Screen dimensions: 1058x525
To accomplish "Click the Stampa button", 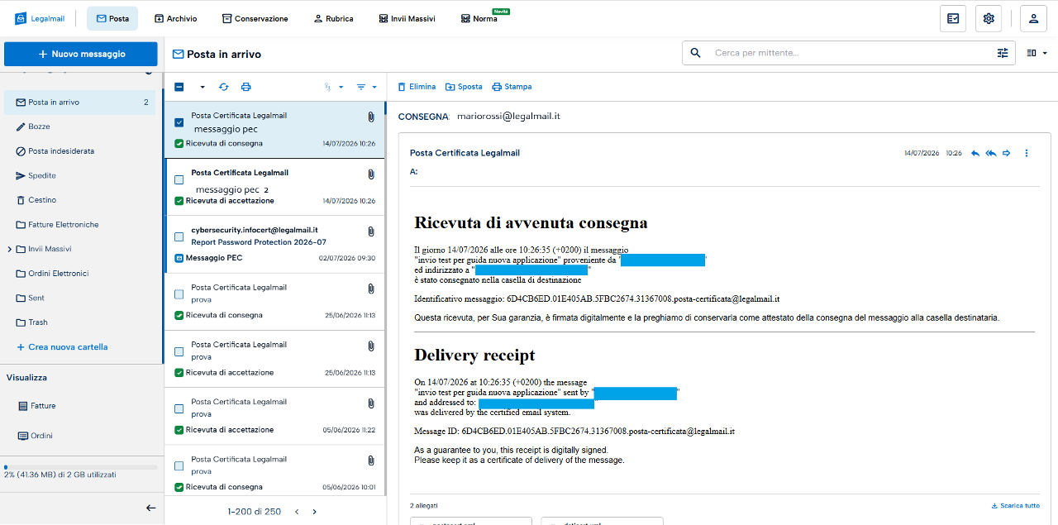I will 512,87.
